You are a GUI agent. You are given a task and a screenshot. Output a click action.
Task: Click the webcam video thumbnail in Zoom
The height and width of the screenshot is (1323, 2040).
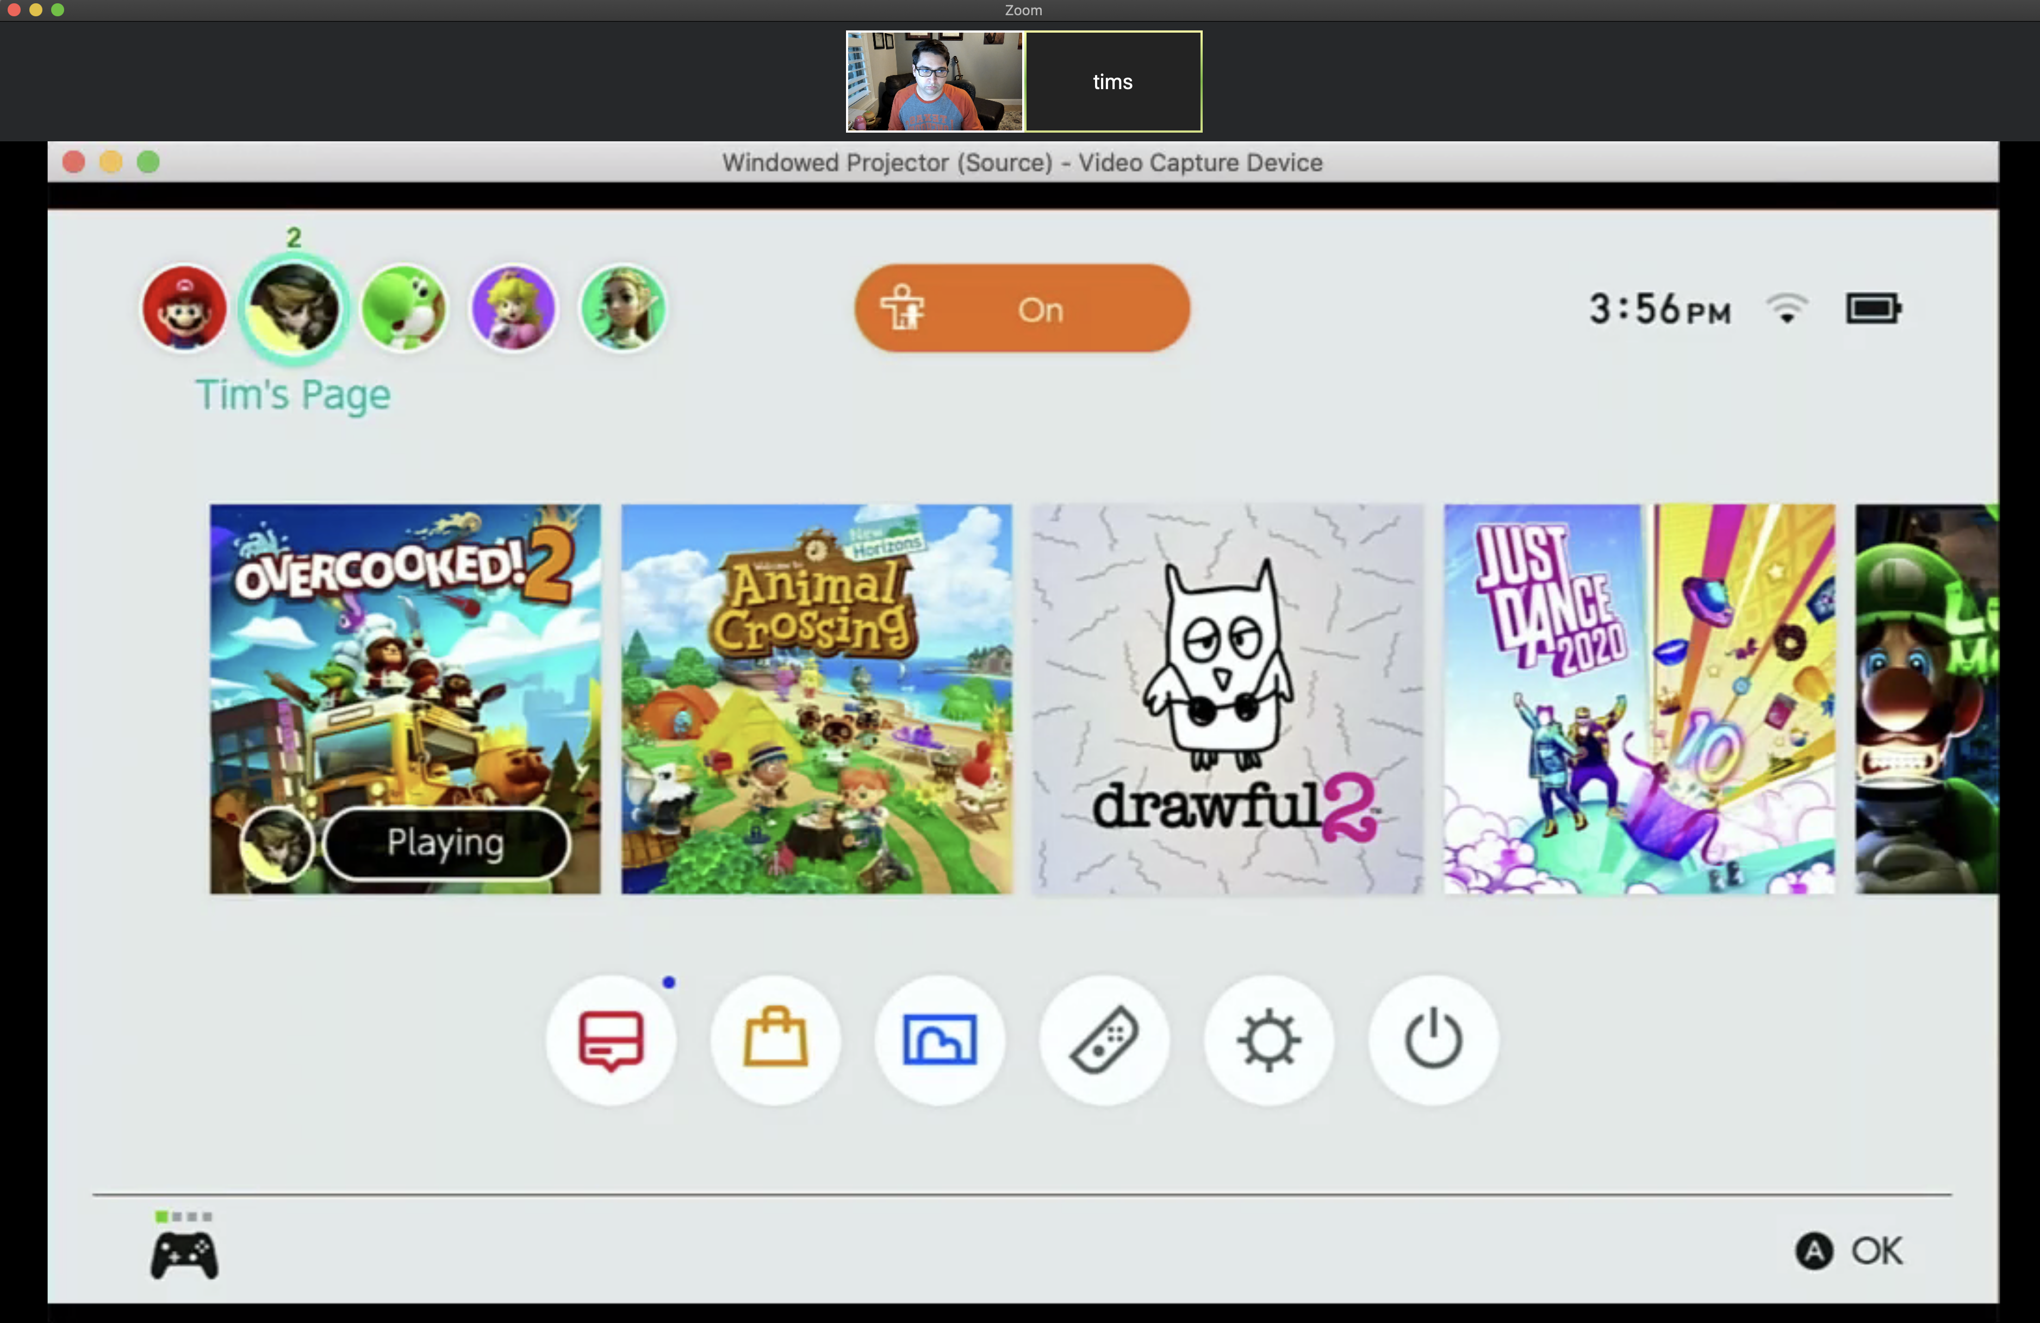pyautogui.click(x=935, y=82)
